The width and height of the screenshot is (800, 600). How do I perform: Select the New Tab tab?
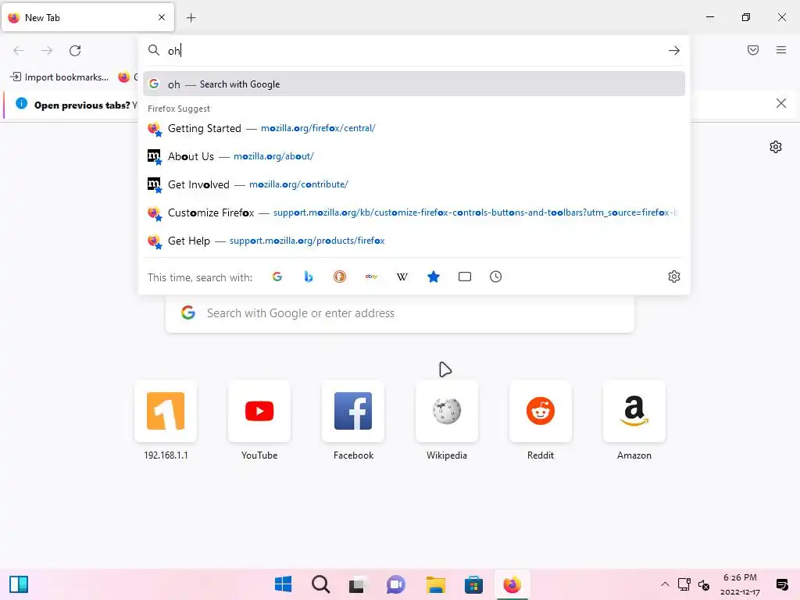(87, 18)
